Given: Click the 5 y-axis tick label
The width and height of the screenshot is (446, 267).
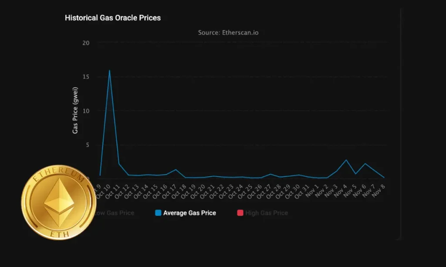Looking at the screenshot, I should click(87, 144).
